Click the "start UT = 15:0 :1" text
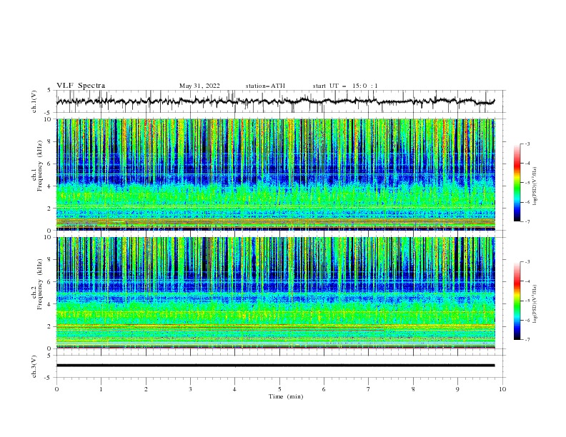The width and height of the screenshot is (566, 437). coord(345,86)
